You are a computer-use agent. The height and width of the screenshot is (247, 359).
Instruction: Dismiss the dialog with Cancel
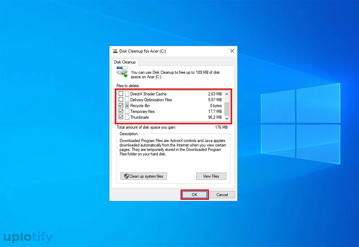pyautogui.click(x=222, y=195)
